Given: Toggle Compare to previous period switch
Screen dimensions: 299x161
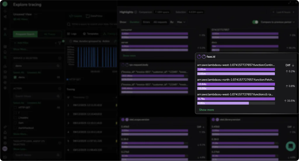Looking at the screenshot, I should (x=255, y=22).
